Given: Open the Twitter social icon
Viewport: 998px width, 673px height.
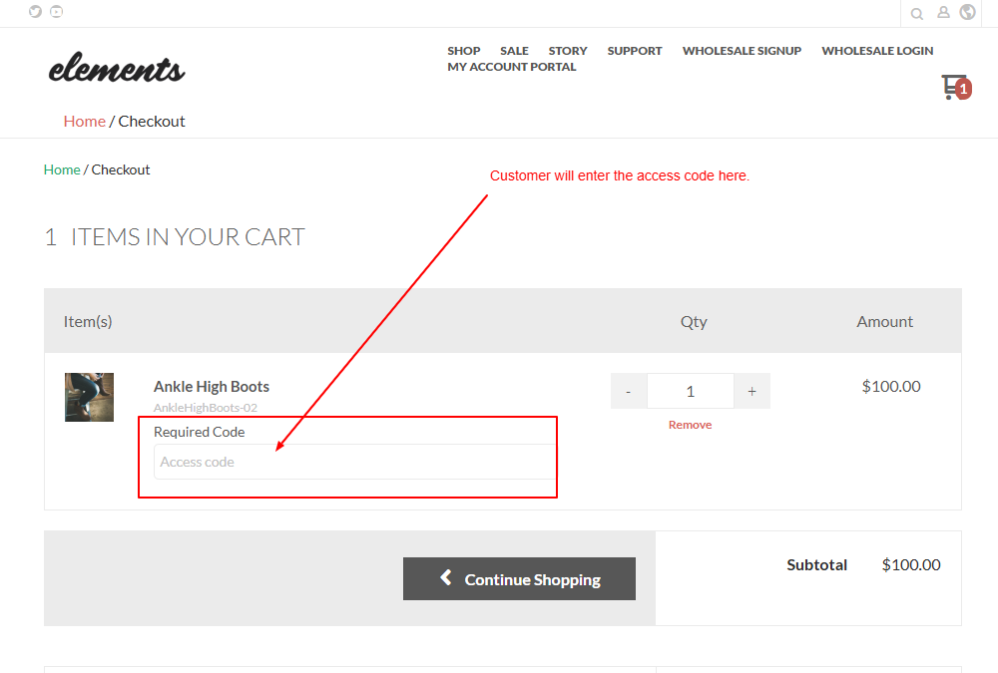Looking at the screenshot, I should click(36, 11).
